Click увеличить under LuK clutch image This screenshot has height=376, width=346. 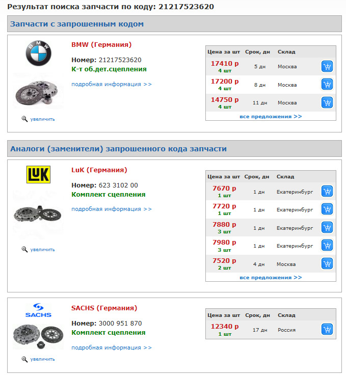(x=42, y=250)
